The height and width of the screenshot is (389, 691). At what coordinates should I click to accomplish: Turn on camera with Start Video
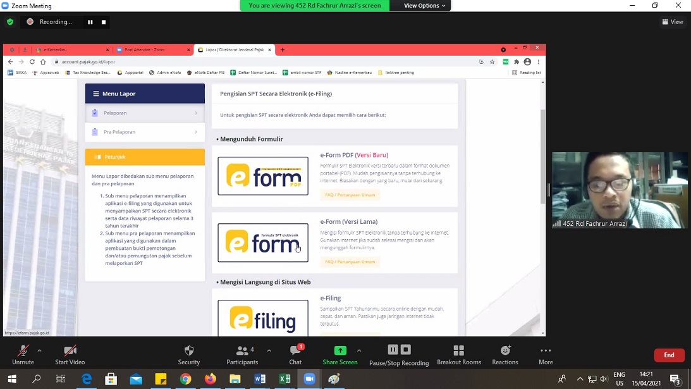point(70,351)
